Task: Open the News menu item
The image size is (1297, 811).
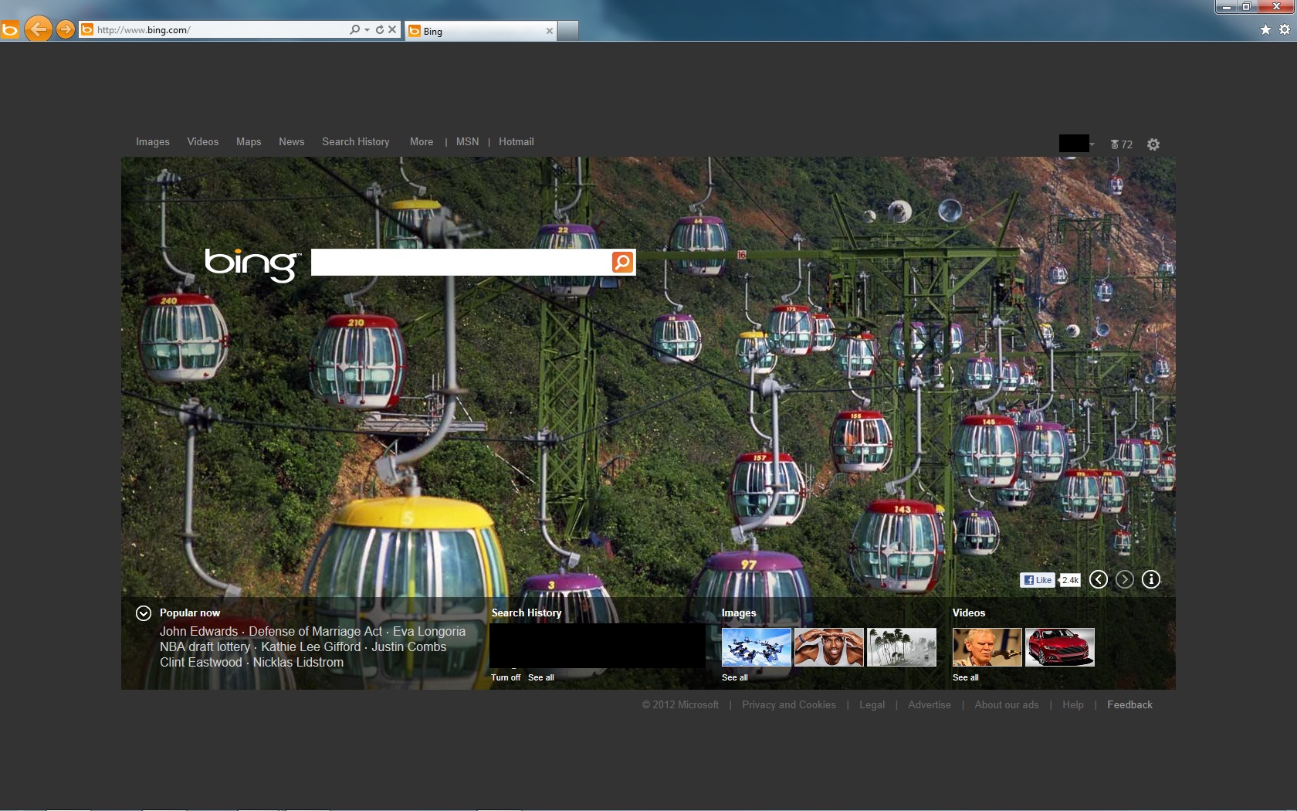Action: [291, 142]
